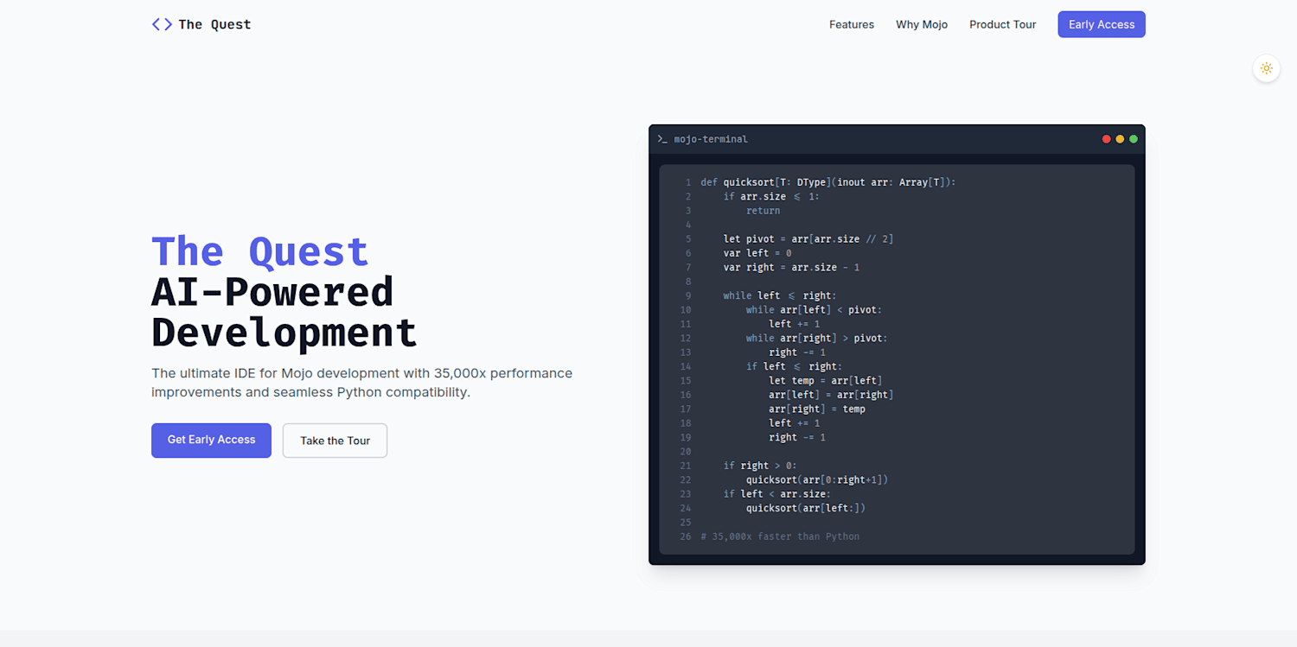Click the green dot in terminal title bar

[x=1134, y=139]
